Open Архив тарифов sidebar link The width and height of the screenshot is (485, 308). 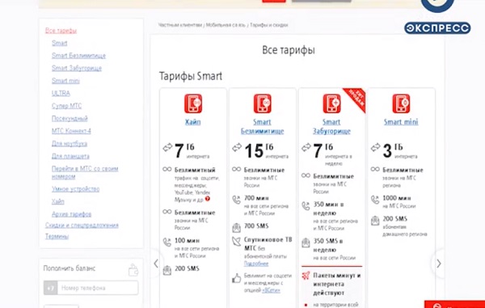pos(71,214)
